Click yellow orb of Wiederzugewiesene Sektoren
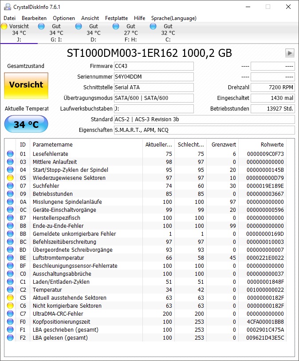 [x=10, y=178]
